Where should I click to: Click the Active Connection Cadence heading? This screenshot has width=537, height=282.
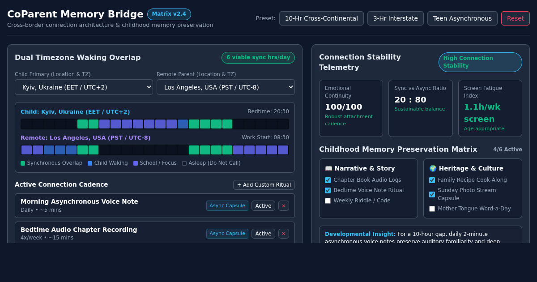(x=61, y=184)
